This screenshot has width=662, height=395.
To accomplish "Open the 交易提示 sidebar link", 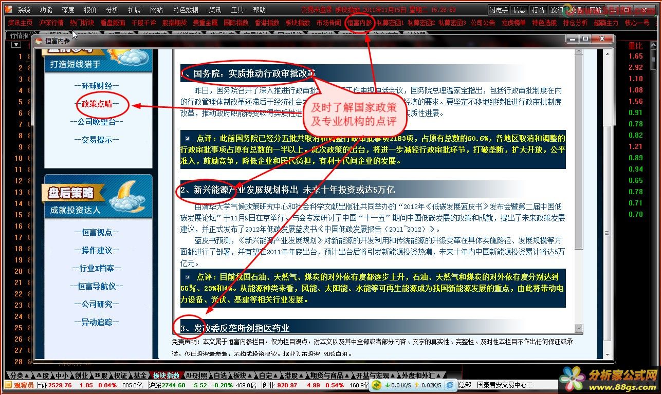I will [97, 139].
